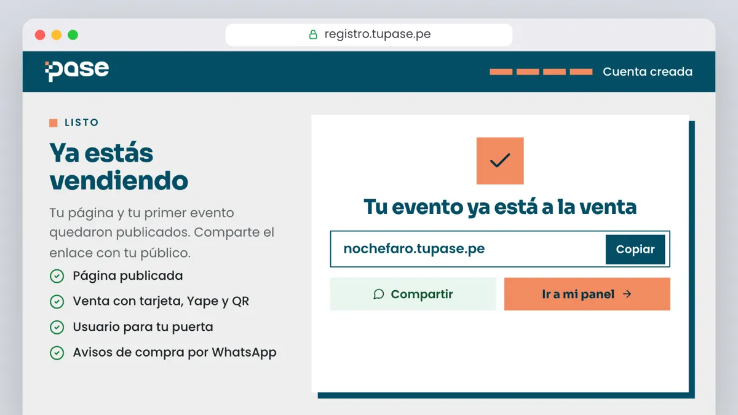Click the Venta con tarjeta, Yape y QR text
The width and height of the screenshot is (738, 415).
point(161,302)
